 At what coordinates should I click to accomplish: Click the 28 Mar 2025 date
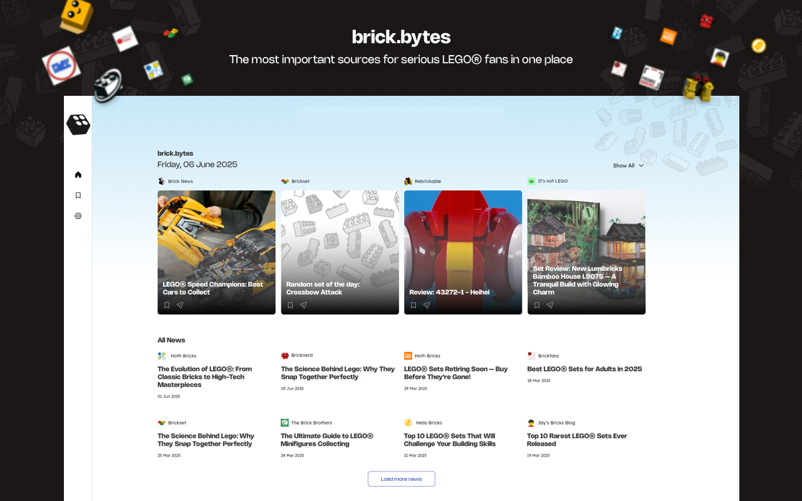[539, 381]
